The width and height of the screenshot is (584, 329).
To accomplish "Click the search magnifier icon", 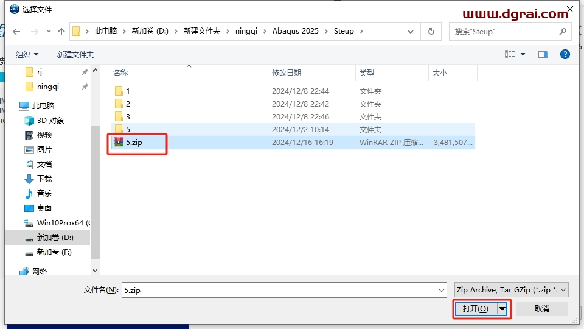I will tap(563, 32).
